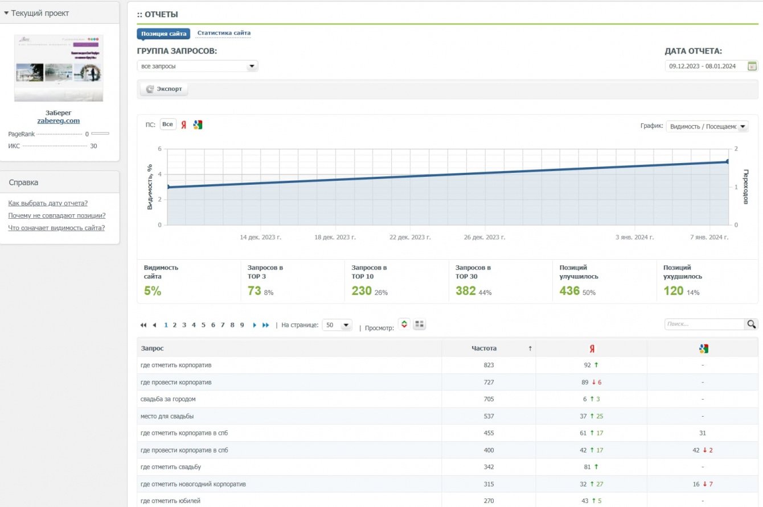This screenshot has width=763, height=507.
Task: Open the report date calendar icon
Action: 752,66
